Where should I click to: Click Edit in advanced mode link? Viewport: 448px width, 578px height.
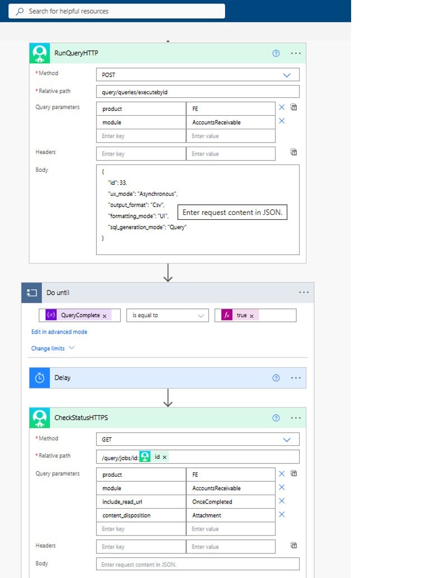(59, 332)
